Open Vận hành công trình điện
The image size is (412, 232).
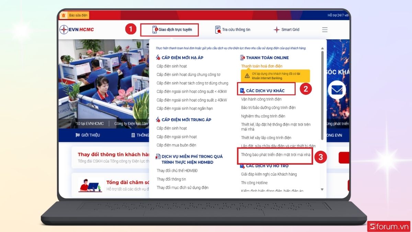pyautogui.click(x=261, y=99)
